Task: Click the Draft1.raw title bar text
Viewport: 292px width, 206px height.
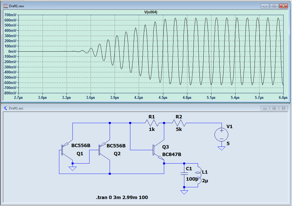Action: coord(17,6)
